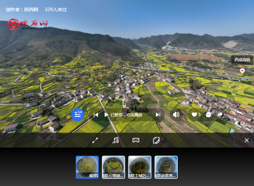Click the 西成高铁 hotspot label

pyautogui.click(x=242, y=60)
